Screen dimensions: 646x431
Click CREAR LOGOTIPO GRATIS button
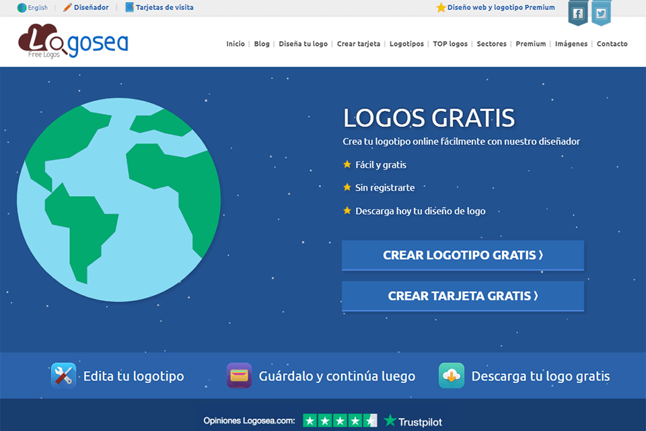pyautogui.click(x=463, y=255)
